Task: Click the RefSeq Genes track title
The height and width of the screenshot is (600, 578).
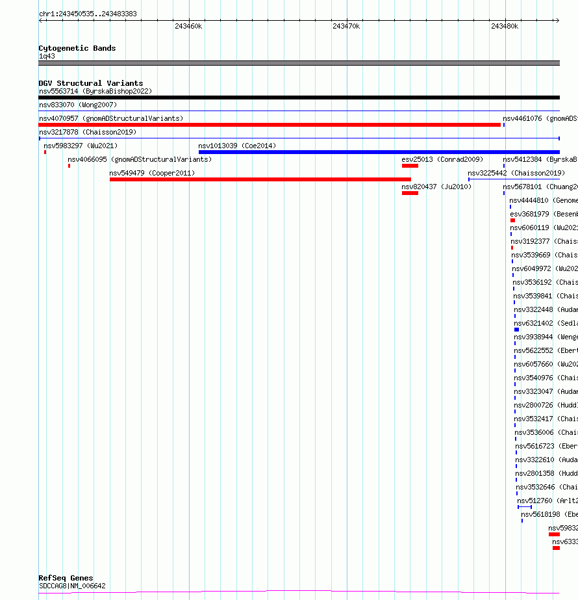Action: [x=66, y=578]
